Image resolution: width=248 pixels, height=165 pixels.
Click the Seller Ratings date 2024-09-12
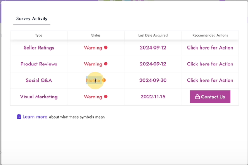[x=153, y=48]
